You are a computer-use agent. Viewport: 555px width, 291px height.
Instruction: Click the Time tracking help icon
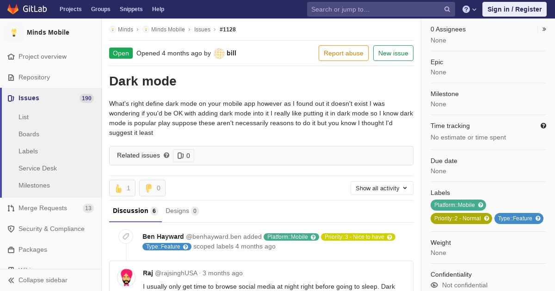[543, 126]
